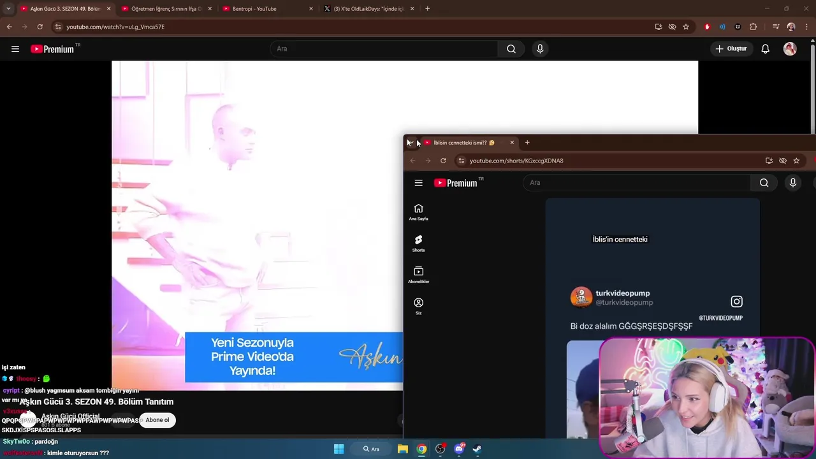Open Discord from the taskbar
The image size is (816, 459).
459,449
